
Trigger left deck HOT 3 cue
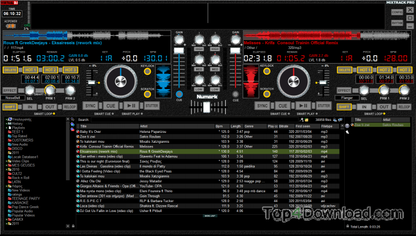point(70,70)
